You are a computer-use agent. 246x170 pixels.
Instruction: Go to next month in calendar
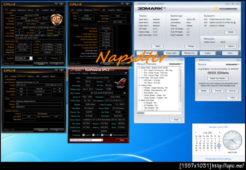219,133
